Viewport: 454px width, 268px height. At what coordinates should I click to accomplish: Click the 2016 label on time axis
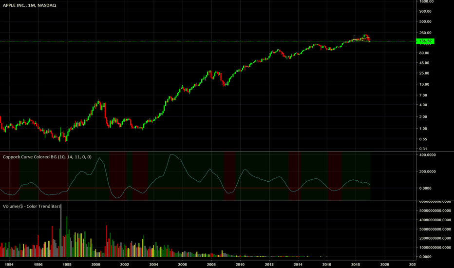tap(327, 265)
